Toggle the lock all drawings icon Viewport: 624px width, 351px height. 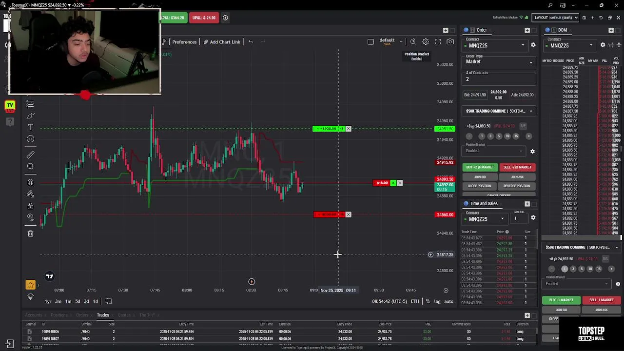click(30, 206)
